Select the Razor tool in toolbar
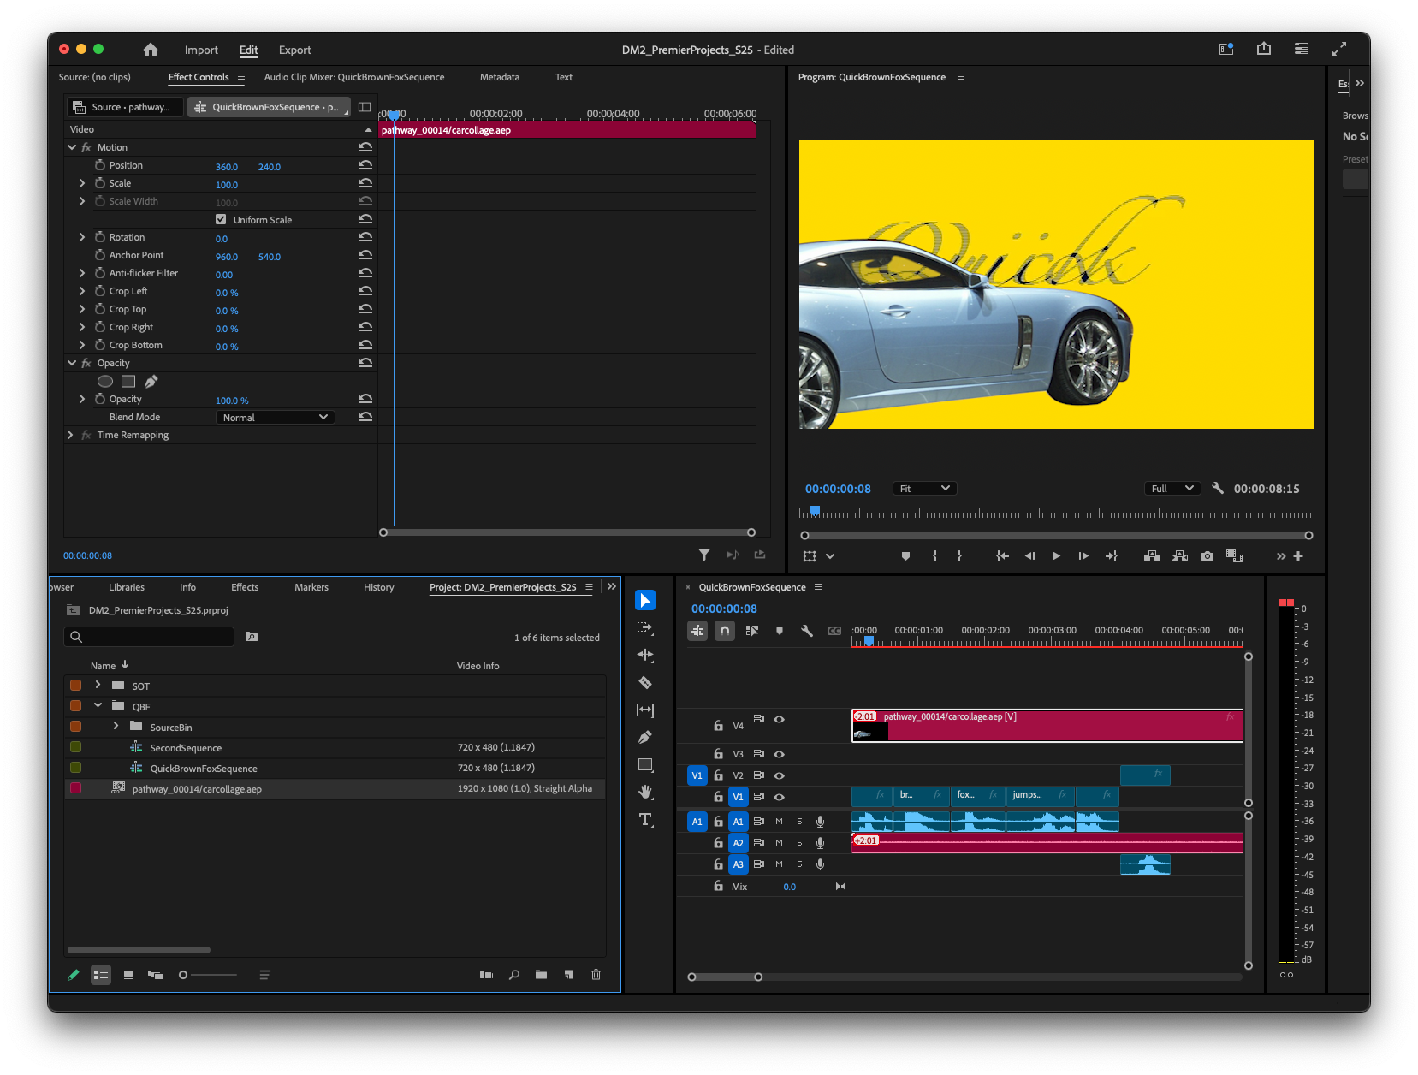This screenshot has width=1418, height=1075. [645, 683]
